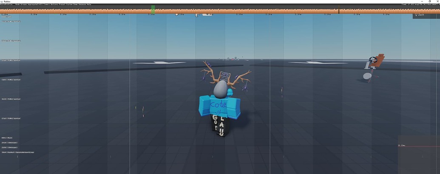Click the orange seat object in distance
The image size is (440, 174).
(x=378, y=60)
